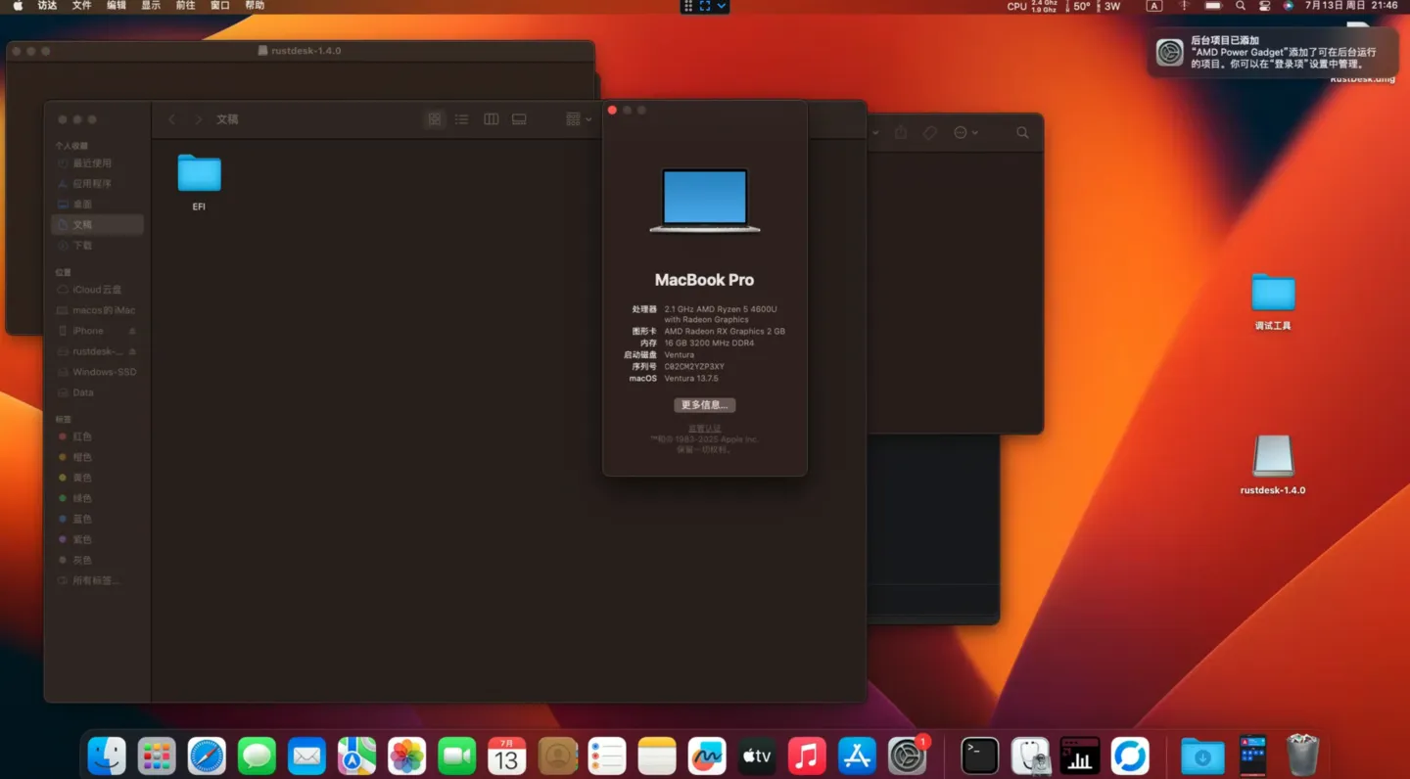The height and width of the screenshot is (779, 1410).
Task: Go back in Finder window
Action: [x=172, y=119]
